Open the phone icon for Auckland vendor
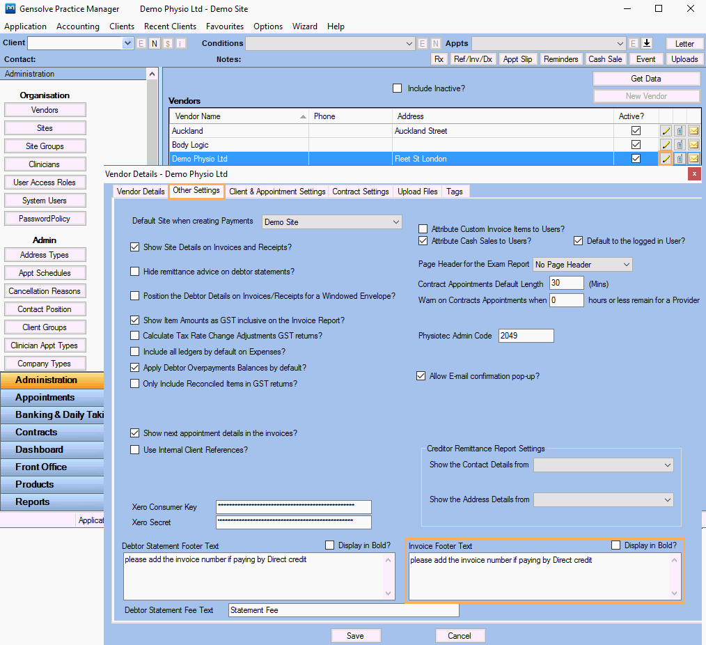Viewport: 706px width, 645px height. (x=680, y=131)
